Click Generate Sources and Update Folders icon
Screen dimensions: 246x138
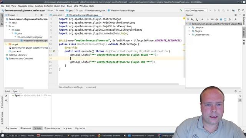point(192,20)
